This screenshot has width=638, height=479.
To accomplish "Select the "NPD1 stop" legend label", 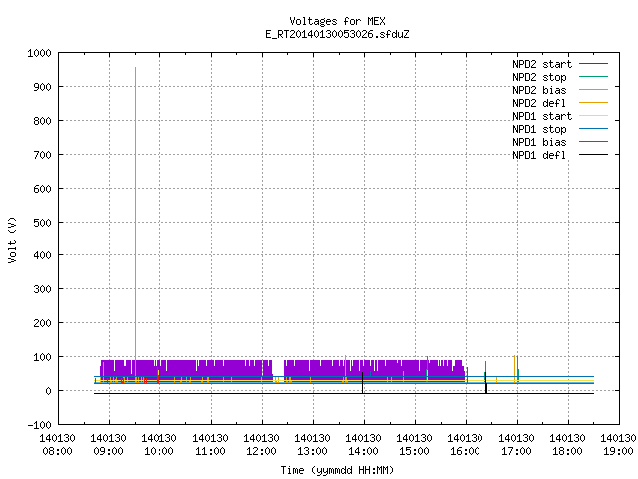I will click(539, 129).
